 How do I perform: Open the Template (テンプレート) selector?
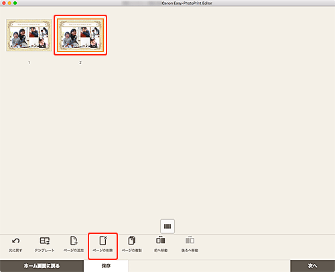(45, 241)
